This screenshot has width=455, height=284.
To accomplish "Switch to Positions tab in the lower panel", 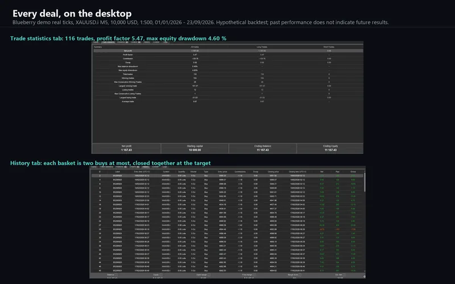I will click(x=121, y=166).
